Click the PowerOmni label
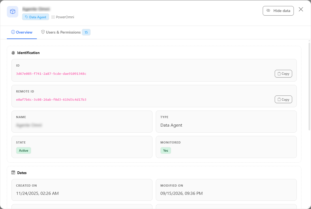Viewport: 311px width, 209px height. tap(65, 17)
